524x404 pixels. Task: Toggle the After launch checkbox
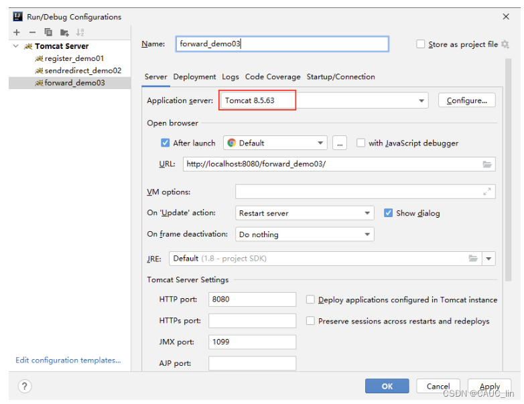pyautogui.click(x=165, y=143)
